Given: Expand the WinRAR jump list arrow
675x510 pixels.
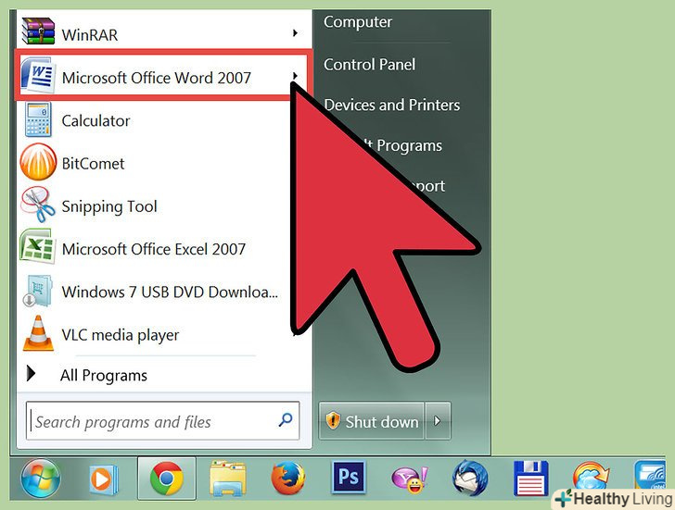Looking at the screenshot, I should [x=295, y=32].
